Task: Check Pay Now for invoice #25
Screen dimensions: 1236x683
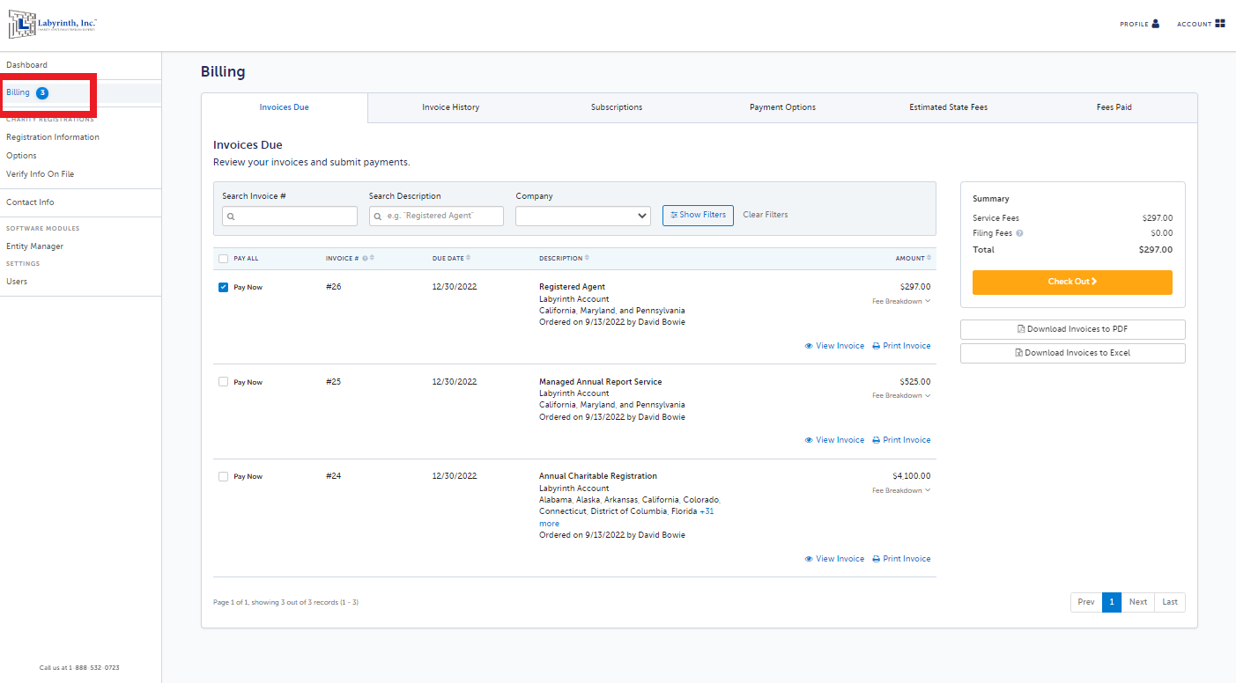Action: point(223,382)
